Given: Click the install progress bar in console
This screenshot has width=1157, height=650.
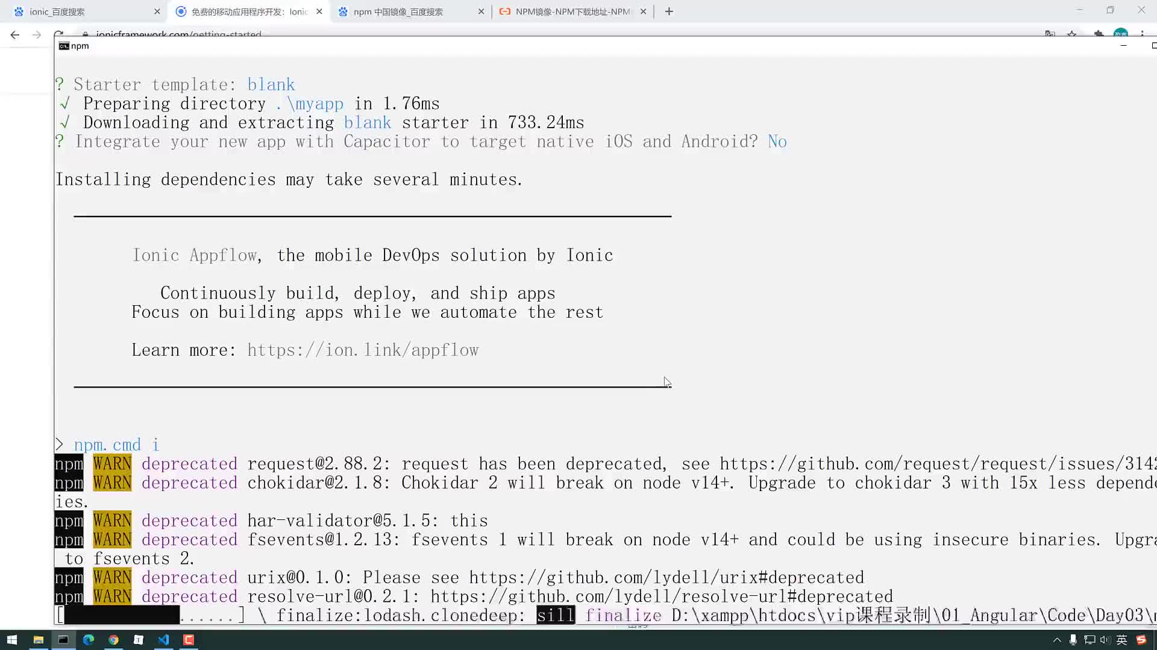Looking at the screenshot, I should coord(151,615).
